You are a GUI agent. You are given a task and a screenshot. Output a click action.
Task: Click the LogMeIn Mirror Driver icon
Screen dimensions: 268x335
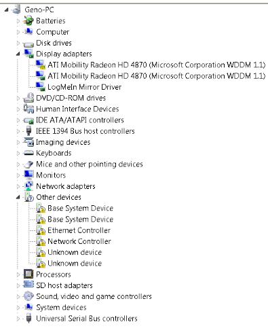click(40, 87)
